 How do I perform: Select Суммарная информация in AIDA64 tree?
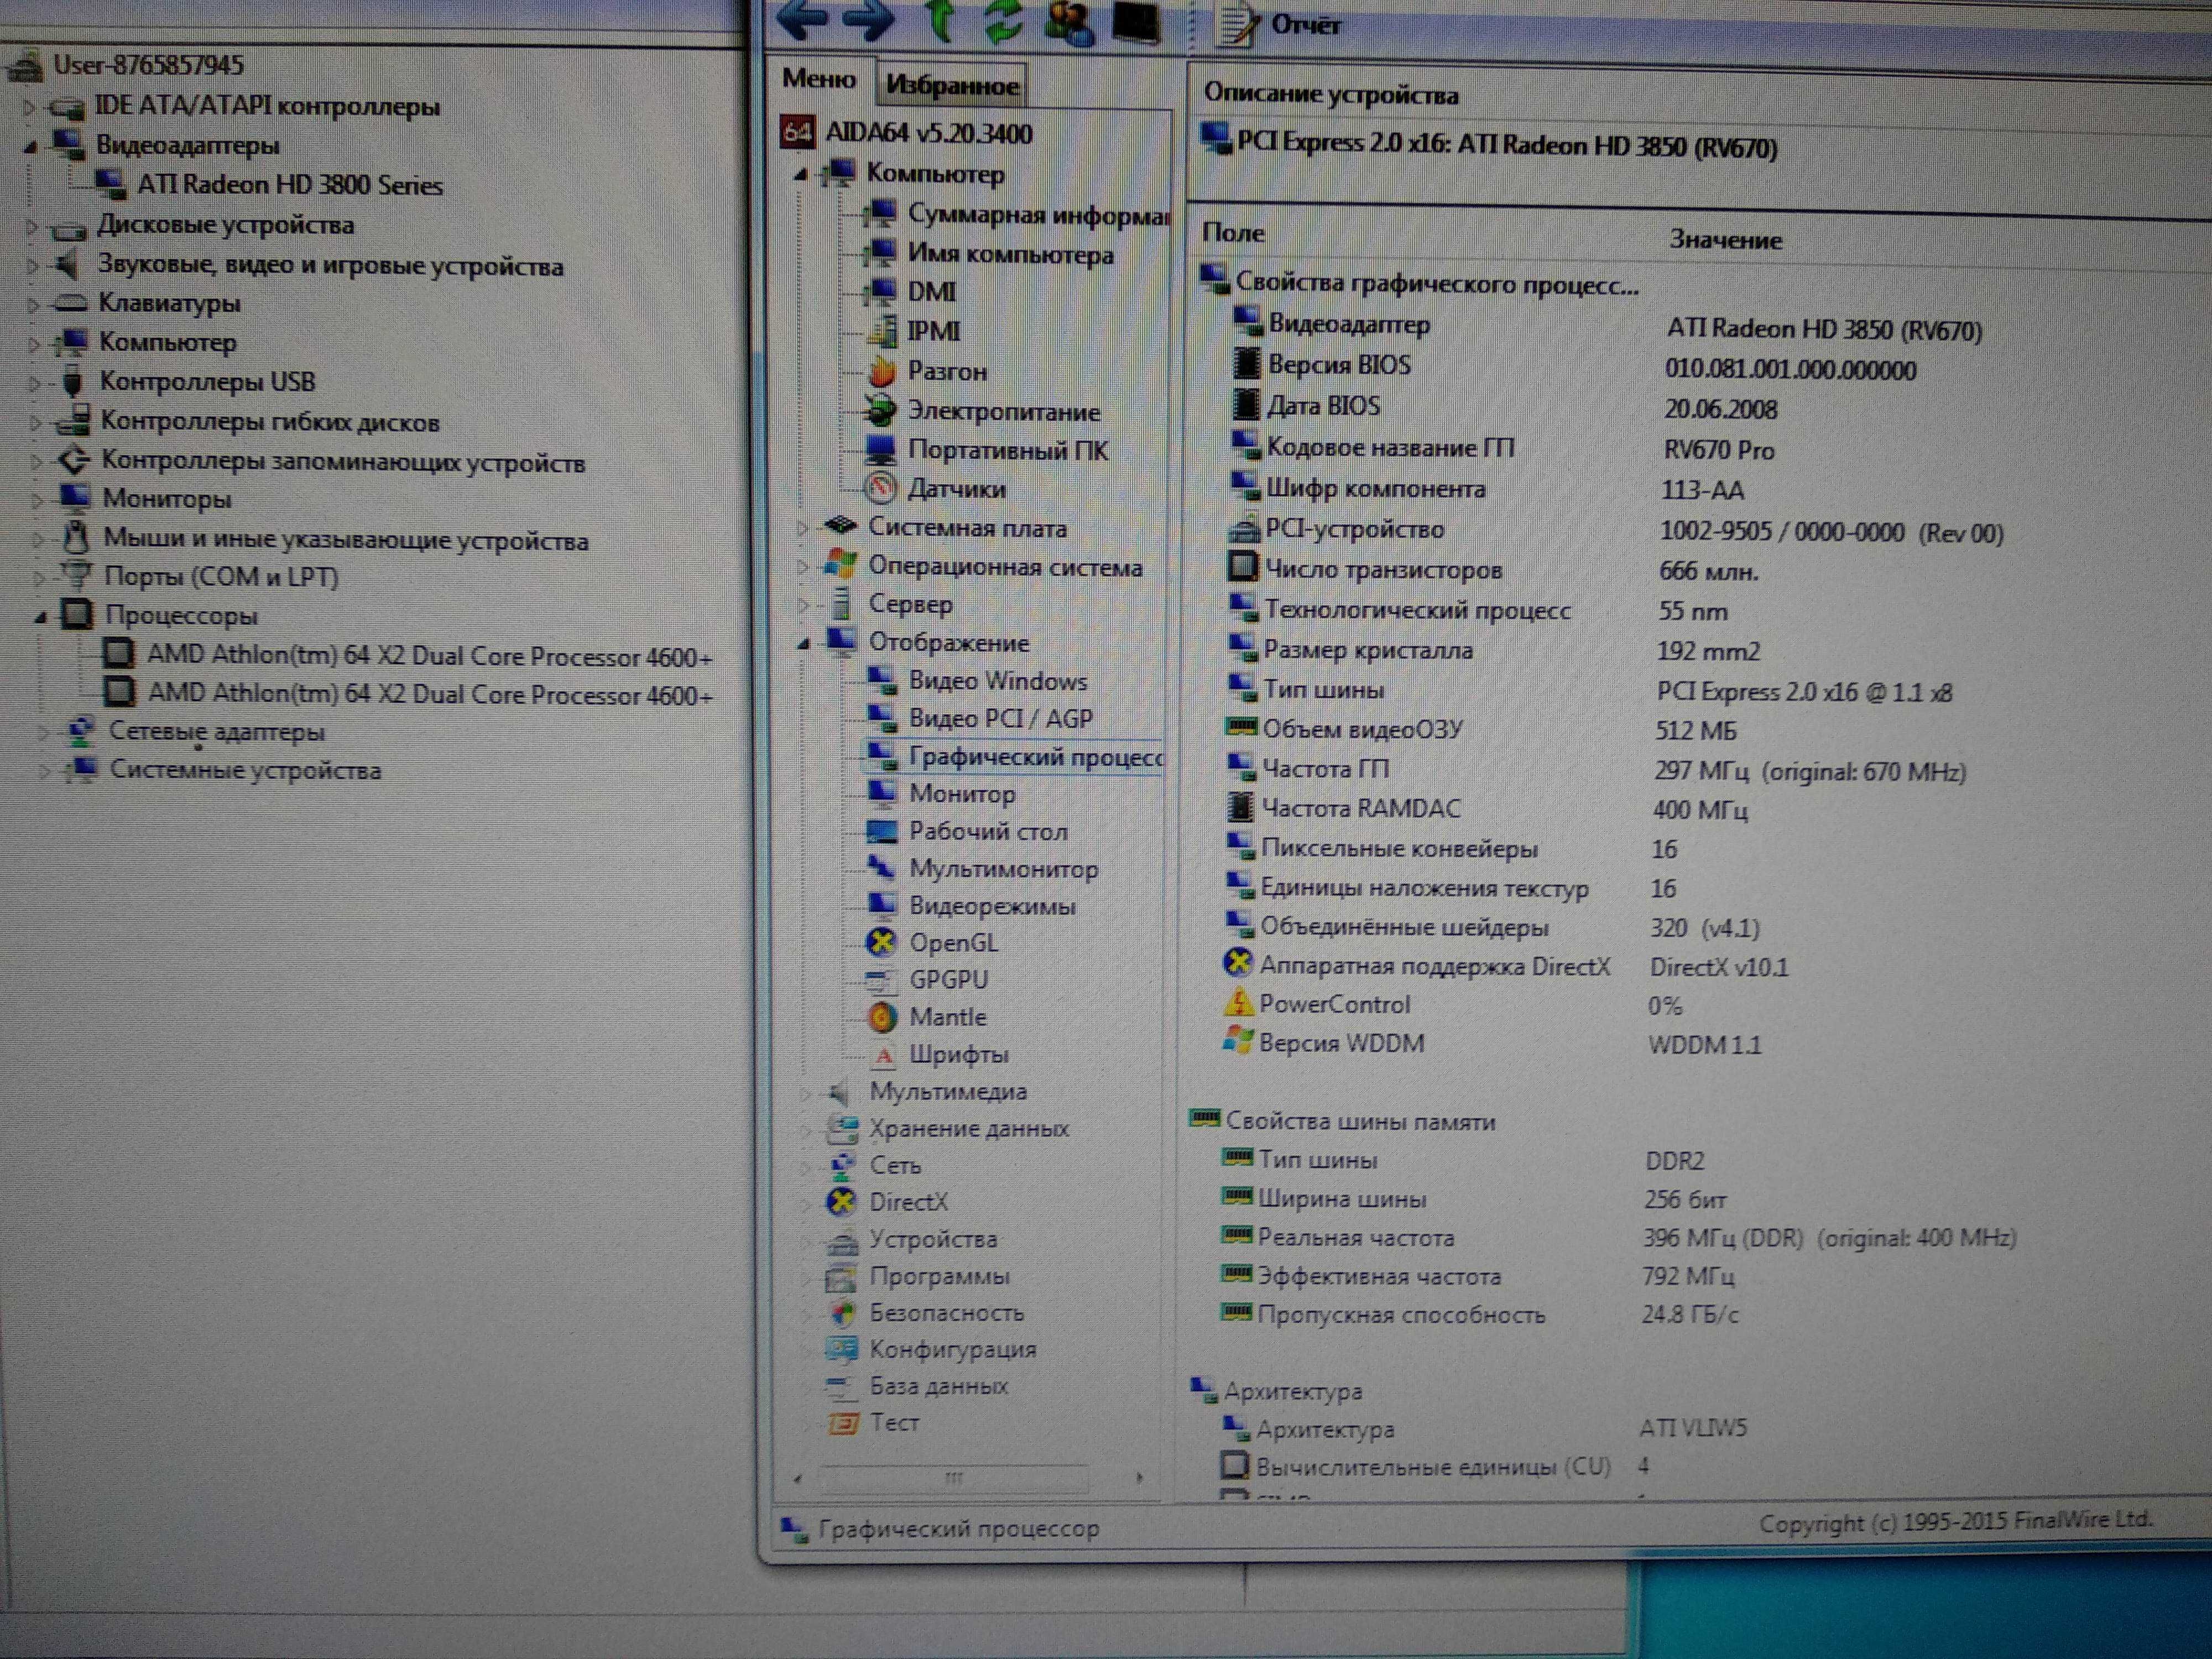pos(1038,214)
